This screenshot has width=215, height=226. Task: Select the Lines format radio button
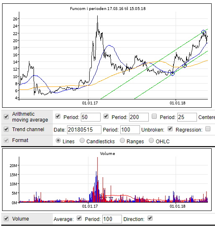(x=58, y=140)
